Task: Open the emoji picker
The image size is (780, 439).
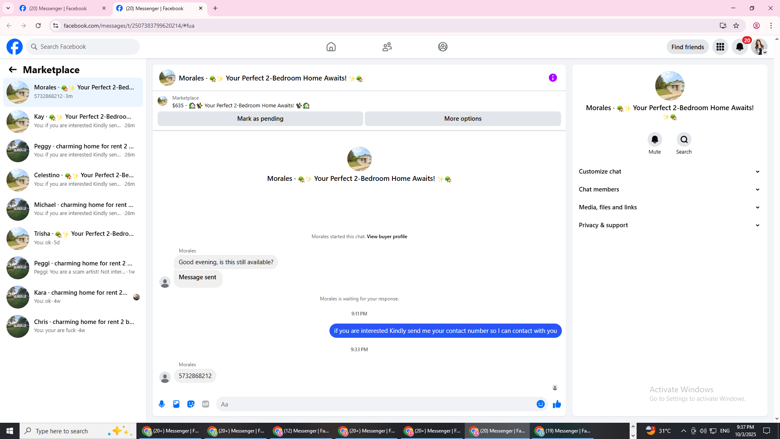Action: tap(541, 404)
